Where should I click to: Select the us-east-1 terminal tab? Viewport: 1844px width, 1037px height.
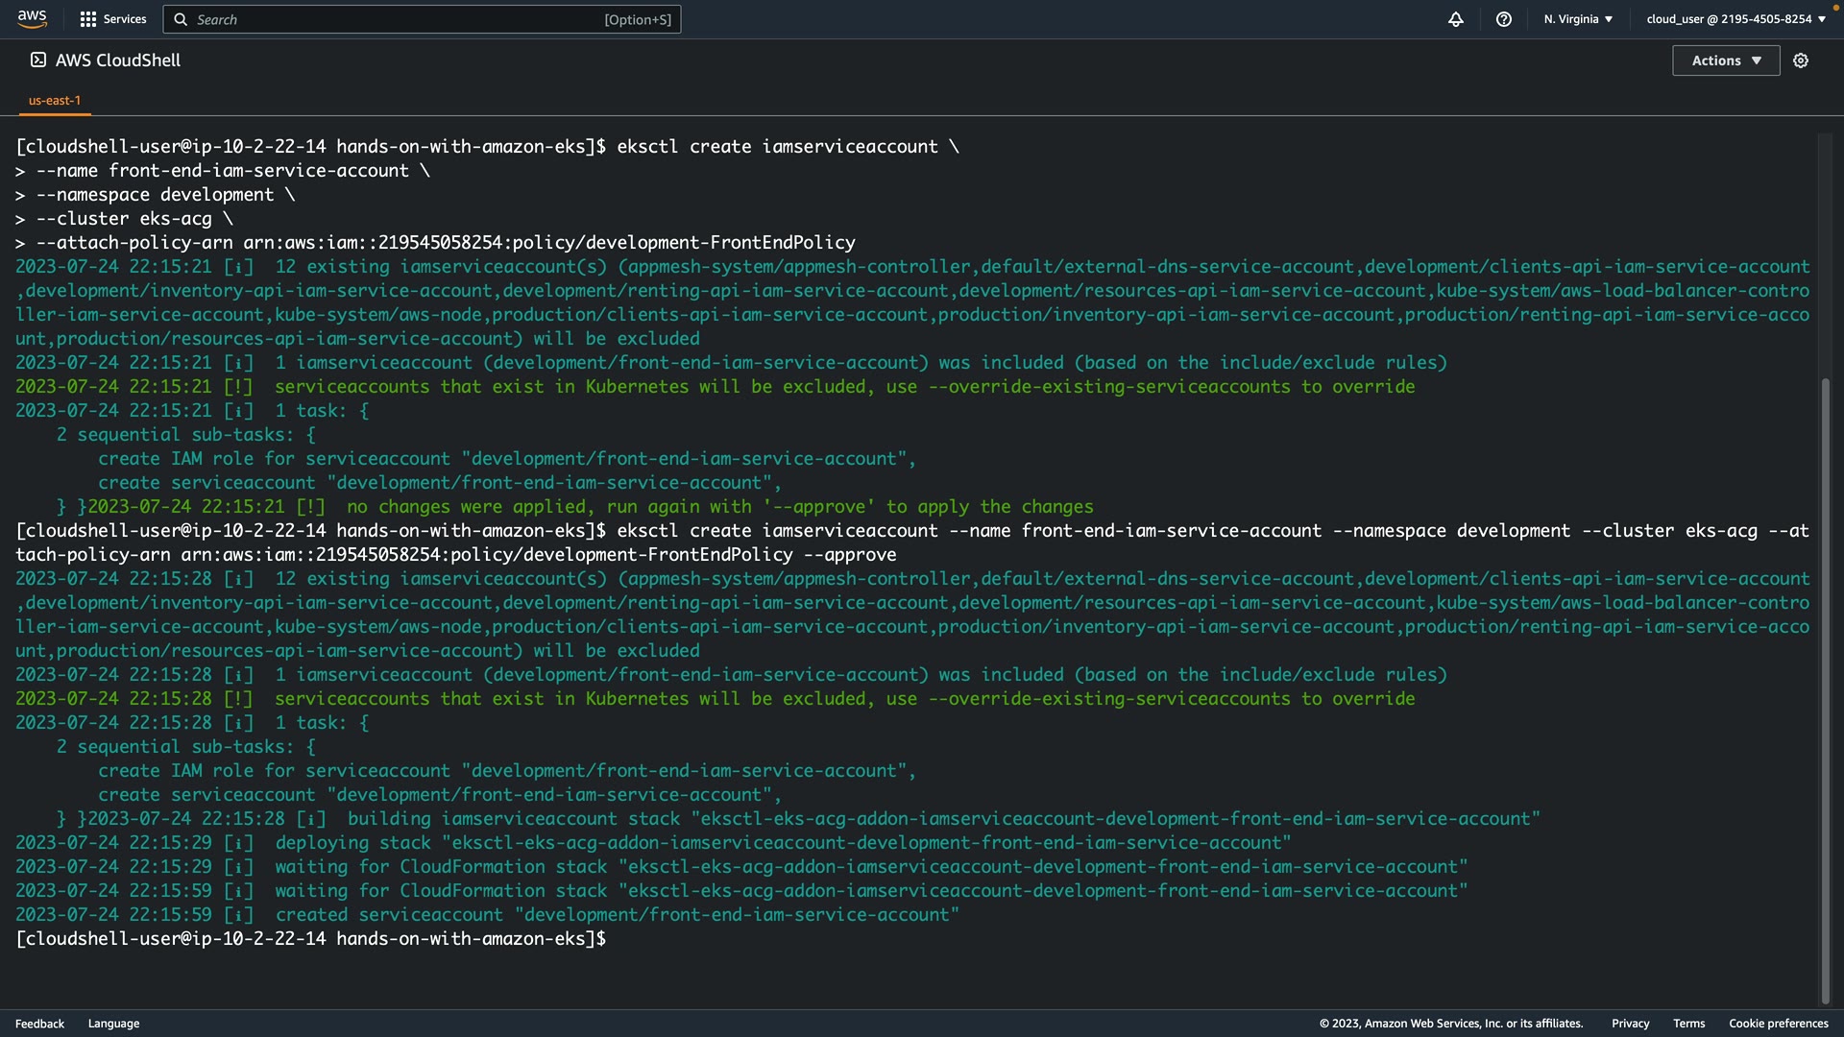(x=55, y=100)
